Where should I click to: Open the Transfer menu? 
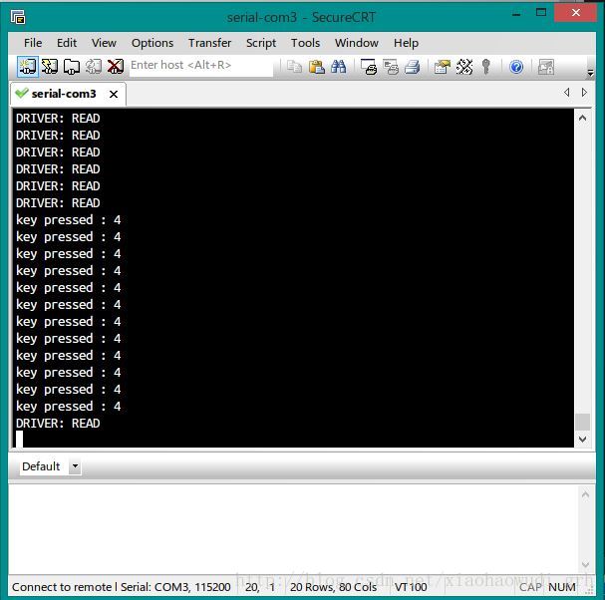pyautogui.click(x=210, y=43)
